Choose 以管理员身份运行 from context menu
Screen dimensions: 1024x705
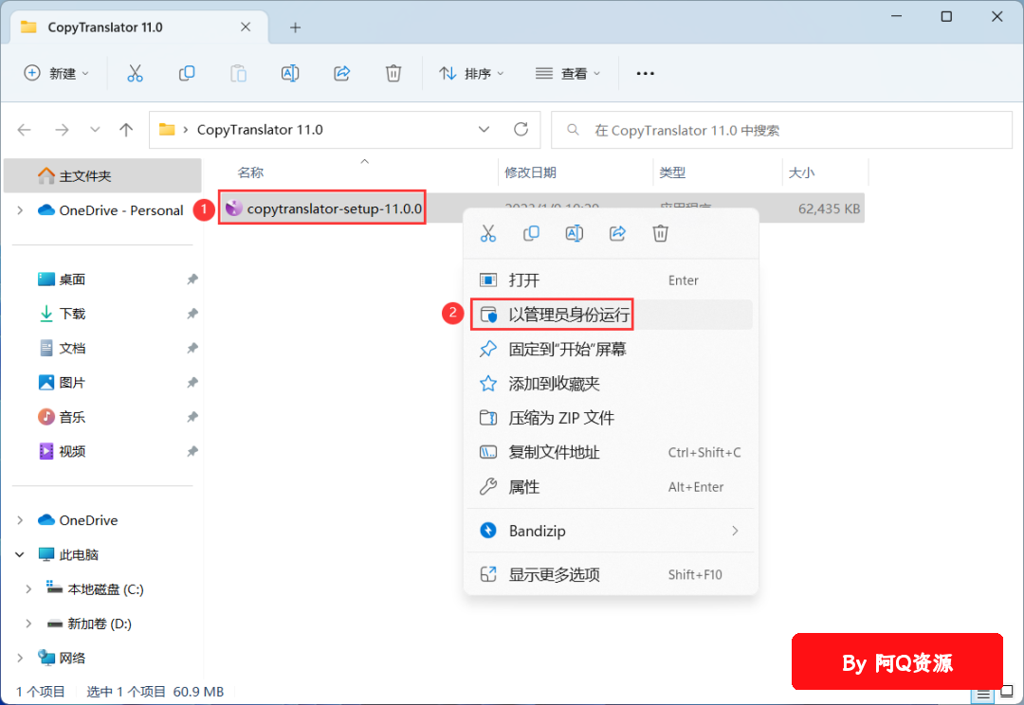[611, 315]
